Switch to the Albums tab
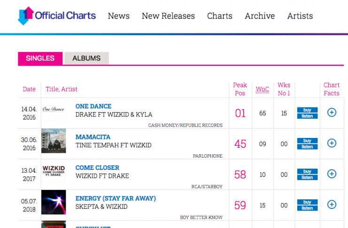The height and width of the screenshot is (228, 348). [86, 59]
